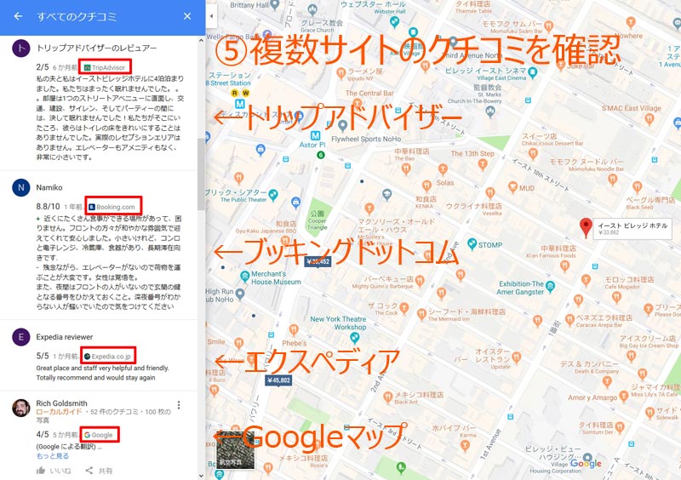Click the Expedia reviewer avatar
The height and width of the screenshot is (480, 681).
click(x=20, y=337)
